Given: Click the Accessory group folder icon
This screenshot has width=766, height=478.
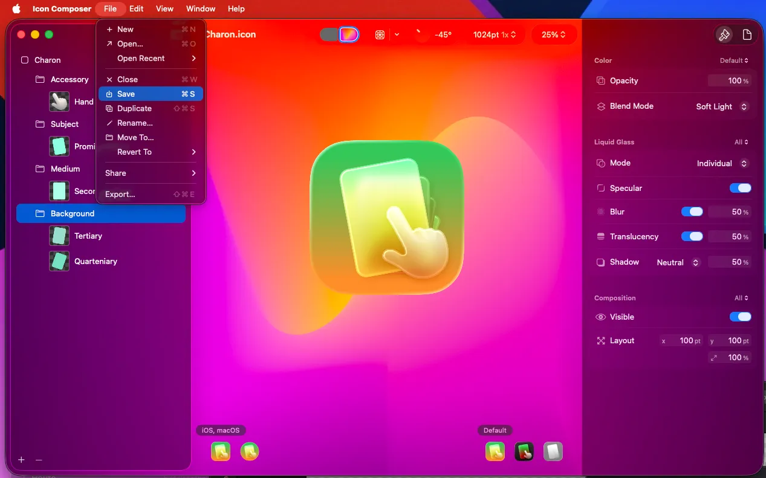Looking at the screenshot, I should [41, 79].
